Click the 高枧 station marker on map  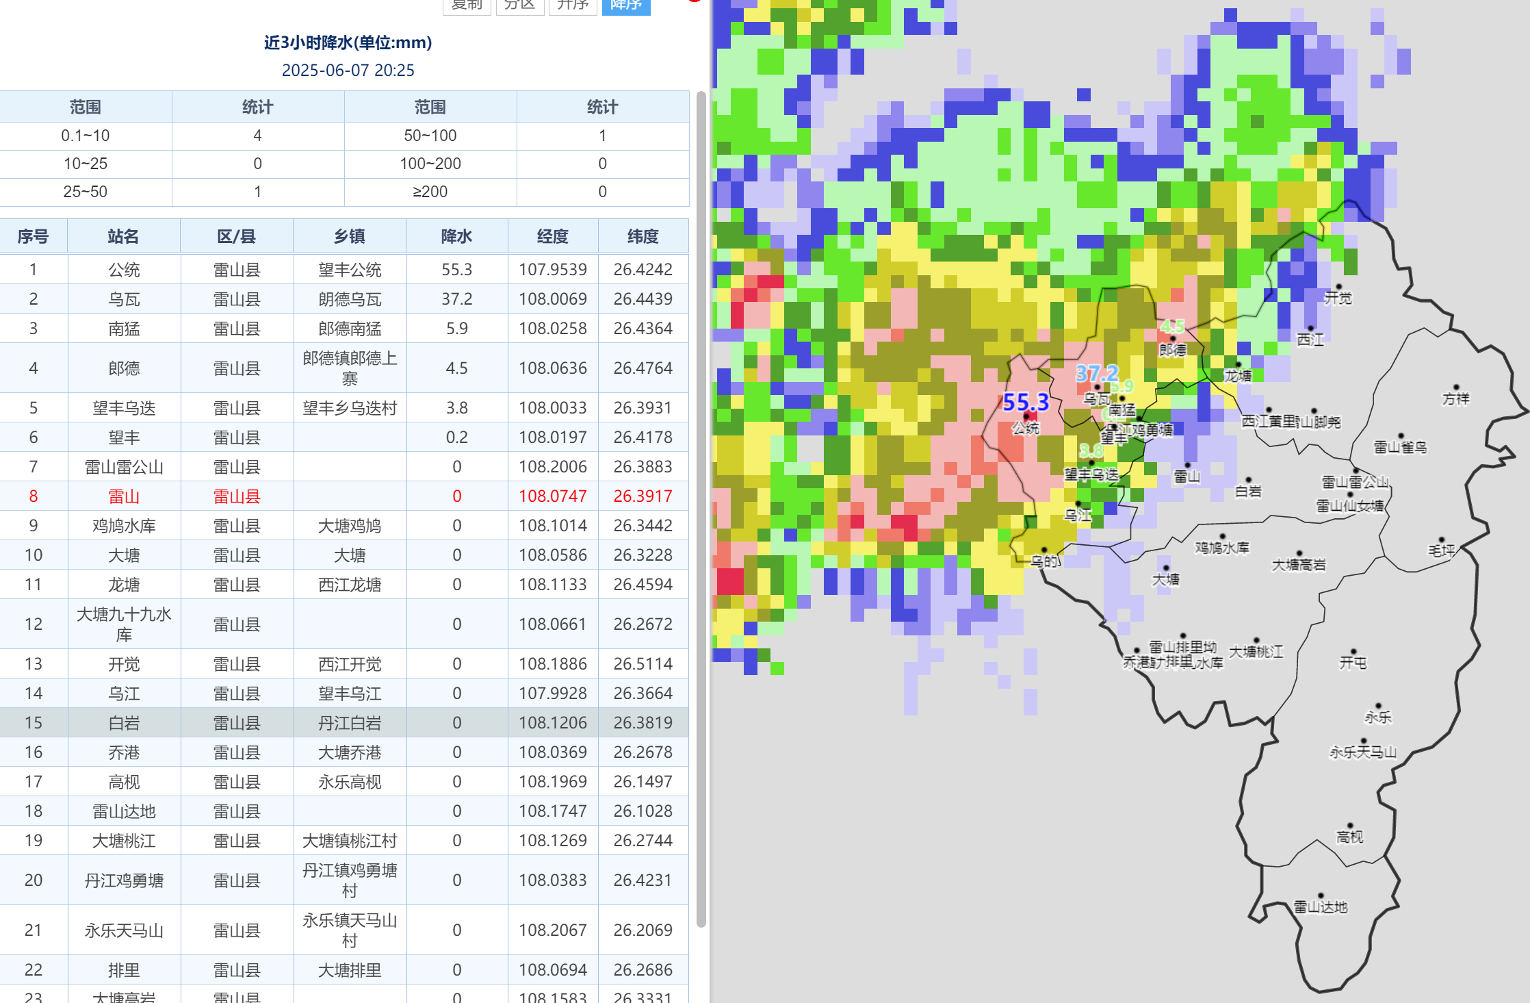tap(1350, 826)
